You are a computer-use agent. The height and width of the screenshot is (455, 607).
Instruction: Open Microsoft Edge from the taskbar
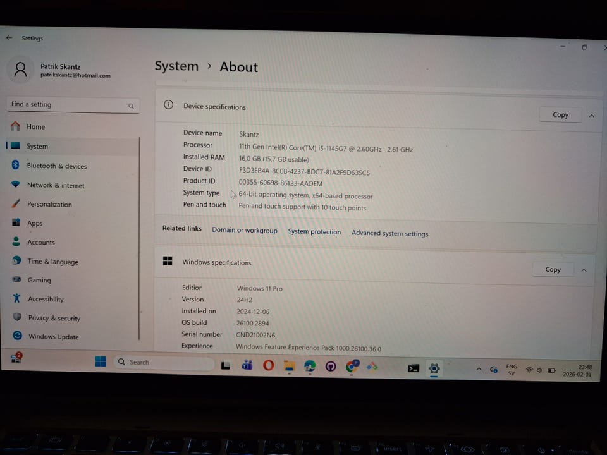[x=310, y=366]
